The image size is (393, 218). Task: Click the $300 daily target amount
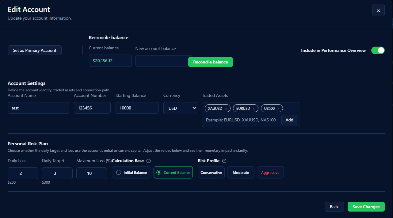point(46,182)
